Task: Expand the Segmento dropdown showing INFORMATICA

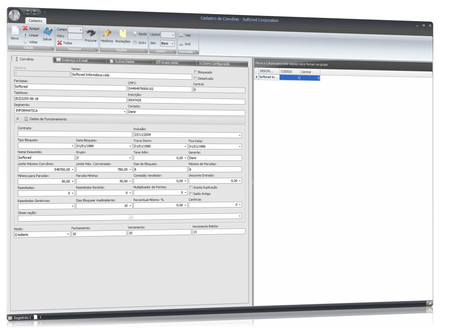Action: (125, 112)
